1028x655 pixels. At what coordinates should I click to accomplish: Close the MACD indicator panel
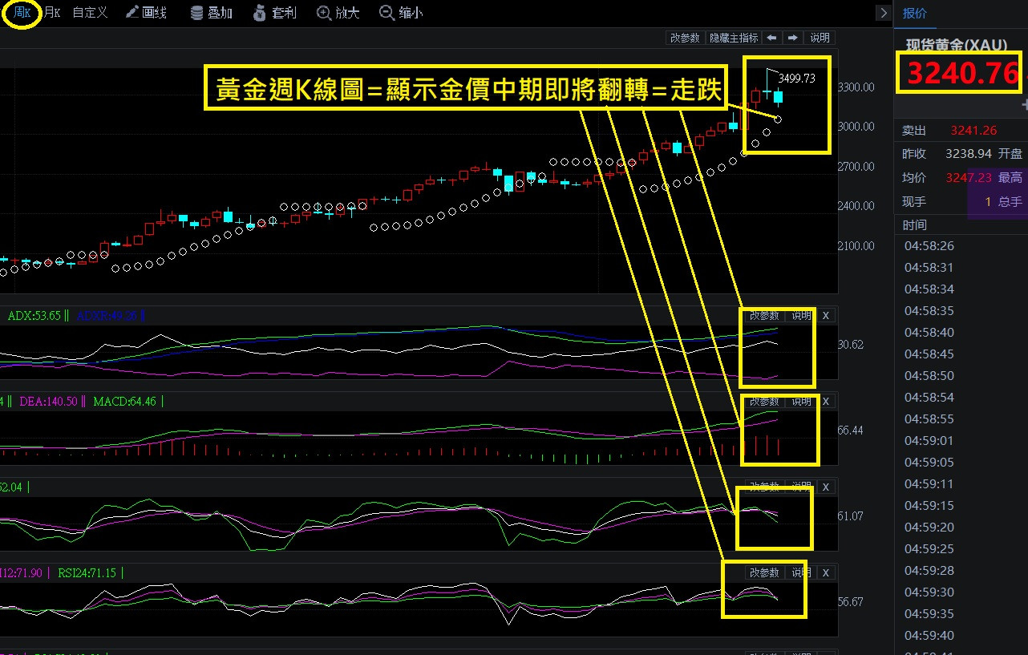coord(825,402)
